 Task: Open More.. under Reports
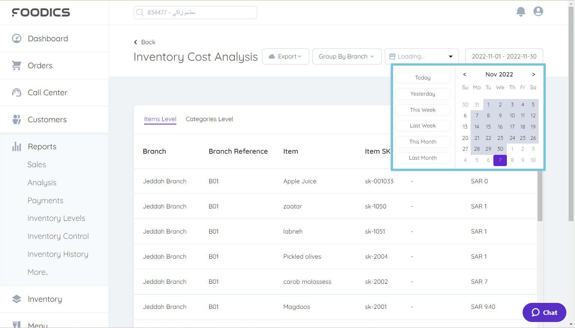click(x=38, y=272)
